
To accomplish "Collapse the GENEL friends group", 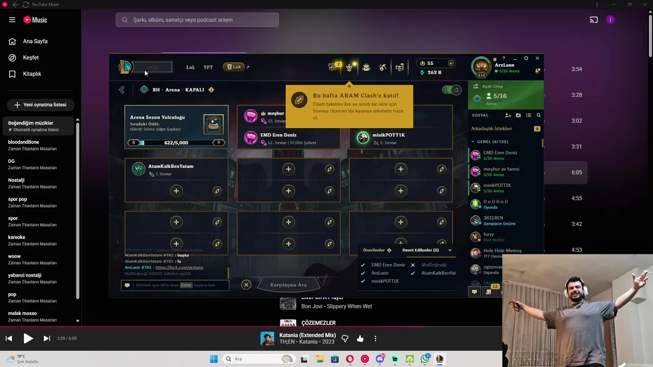I will coord(473,142).
